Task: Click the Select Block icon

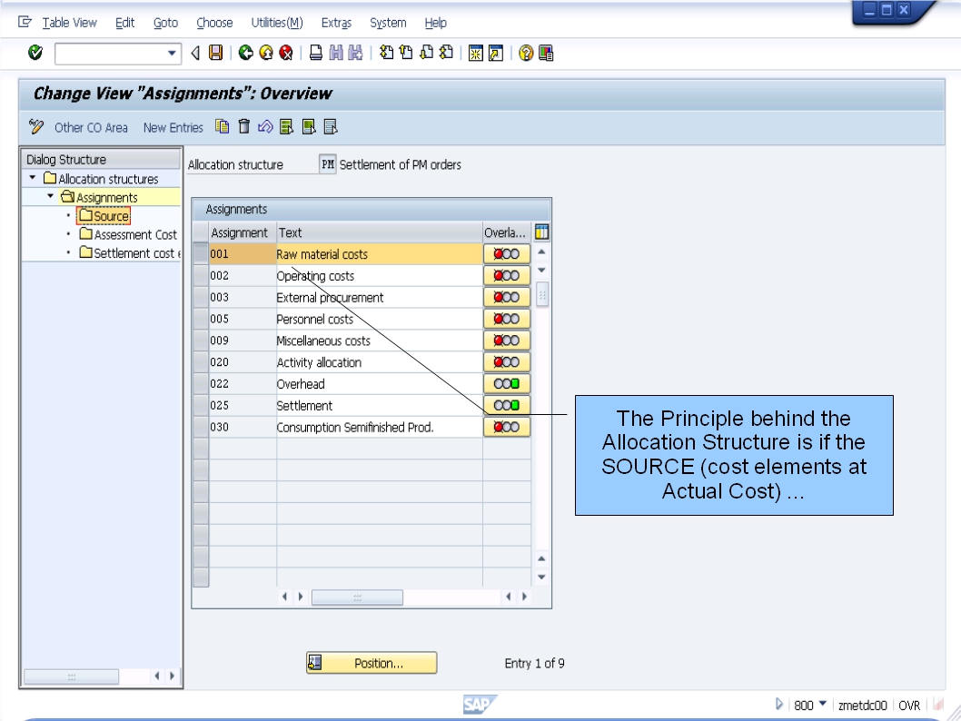Action: coord(309,127)
